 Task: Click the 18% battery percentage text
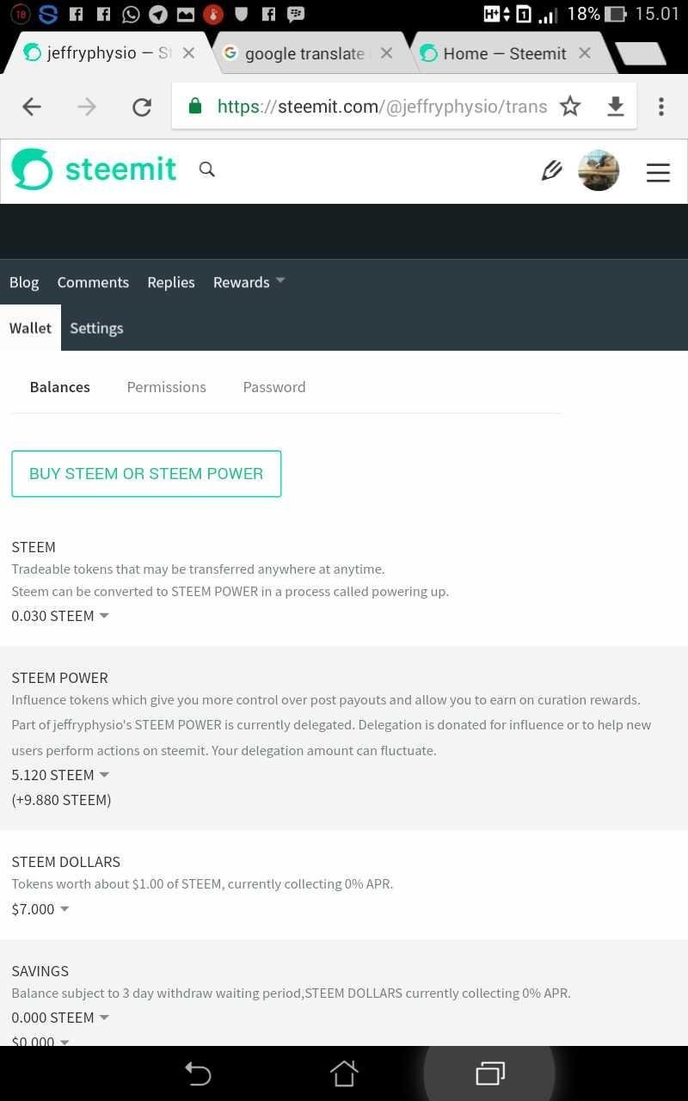pos(584,14)
